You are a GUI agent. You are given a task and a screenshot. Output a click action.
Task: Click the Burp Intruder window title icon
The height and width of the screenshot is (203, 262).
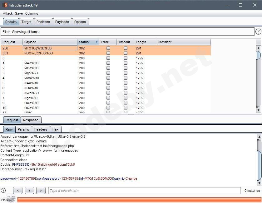click(x=4, y=5)
